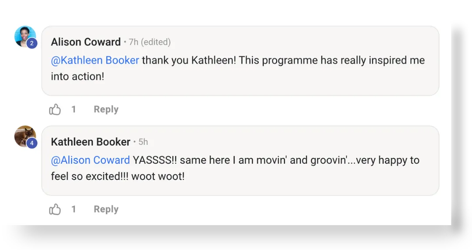Click the 5h timestamp on Kathleen's comment
This screenshot has width=472, height=250.
(x=143, y=142)
